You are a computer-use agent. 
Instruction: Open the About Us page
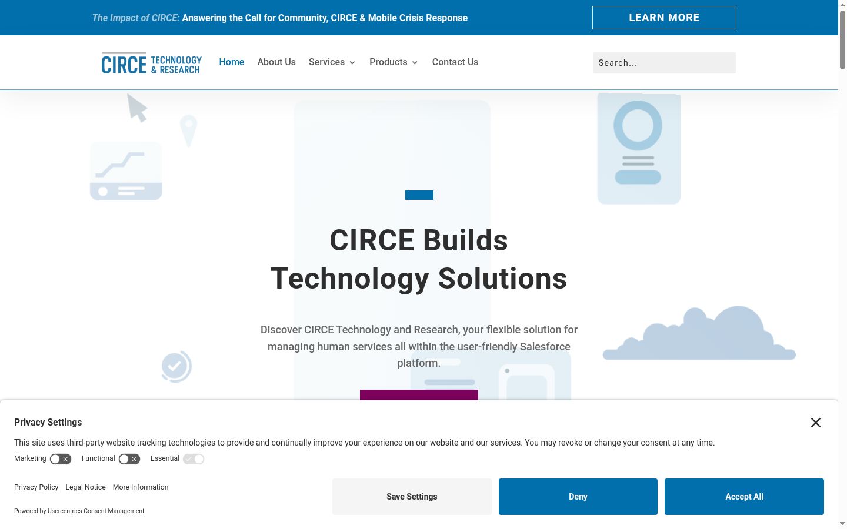(276, 62)
